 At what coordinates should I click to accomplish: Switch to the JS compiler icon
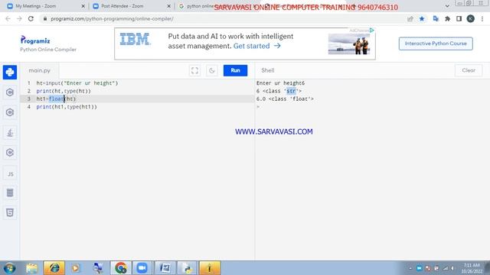pyautogui.click(x=10, y=174)
